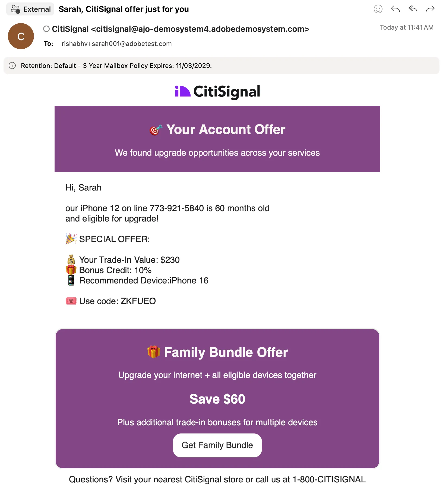
Task: Choose the Reply All double-arrow icon
Action: click(x=413, y=9)
